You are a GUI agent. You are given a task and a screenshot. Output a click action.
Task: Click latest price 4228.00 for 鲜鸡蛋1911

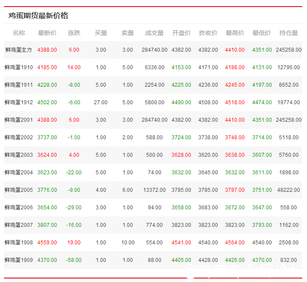[x=47, y=85]
